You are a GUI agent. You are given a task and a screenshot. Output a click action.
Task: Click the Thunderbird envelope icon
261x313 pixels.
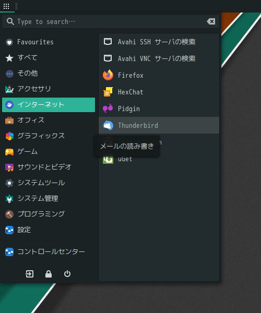(x=108, y=125)
